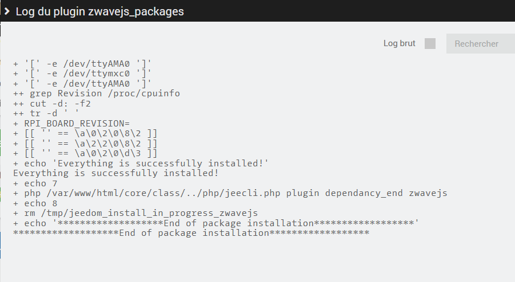Viewport: 515px width, 282px height.
Task: Click the non-echo 'Everything is successfully installed!' output line
Action: point(116,173)
